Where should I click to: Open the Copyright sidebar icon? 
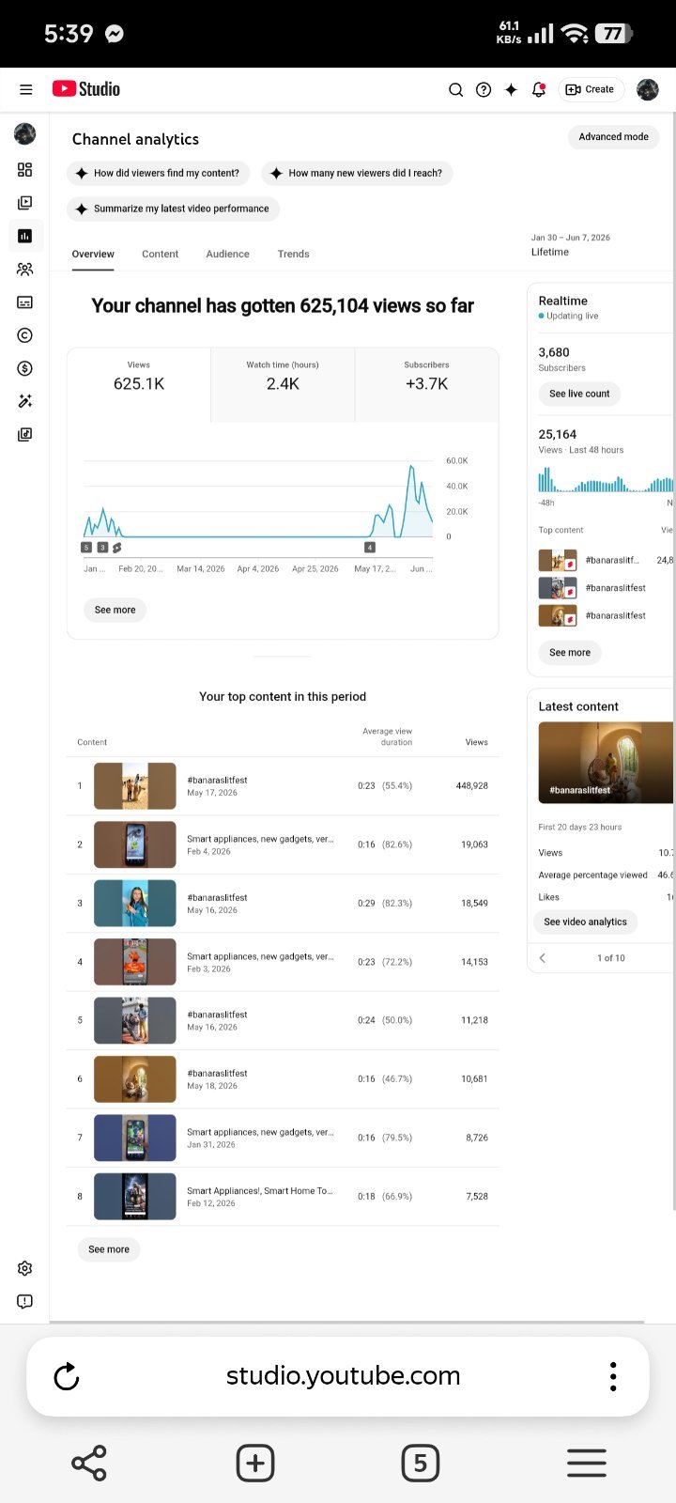[25, 335]
